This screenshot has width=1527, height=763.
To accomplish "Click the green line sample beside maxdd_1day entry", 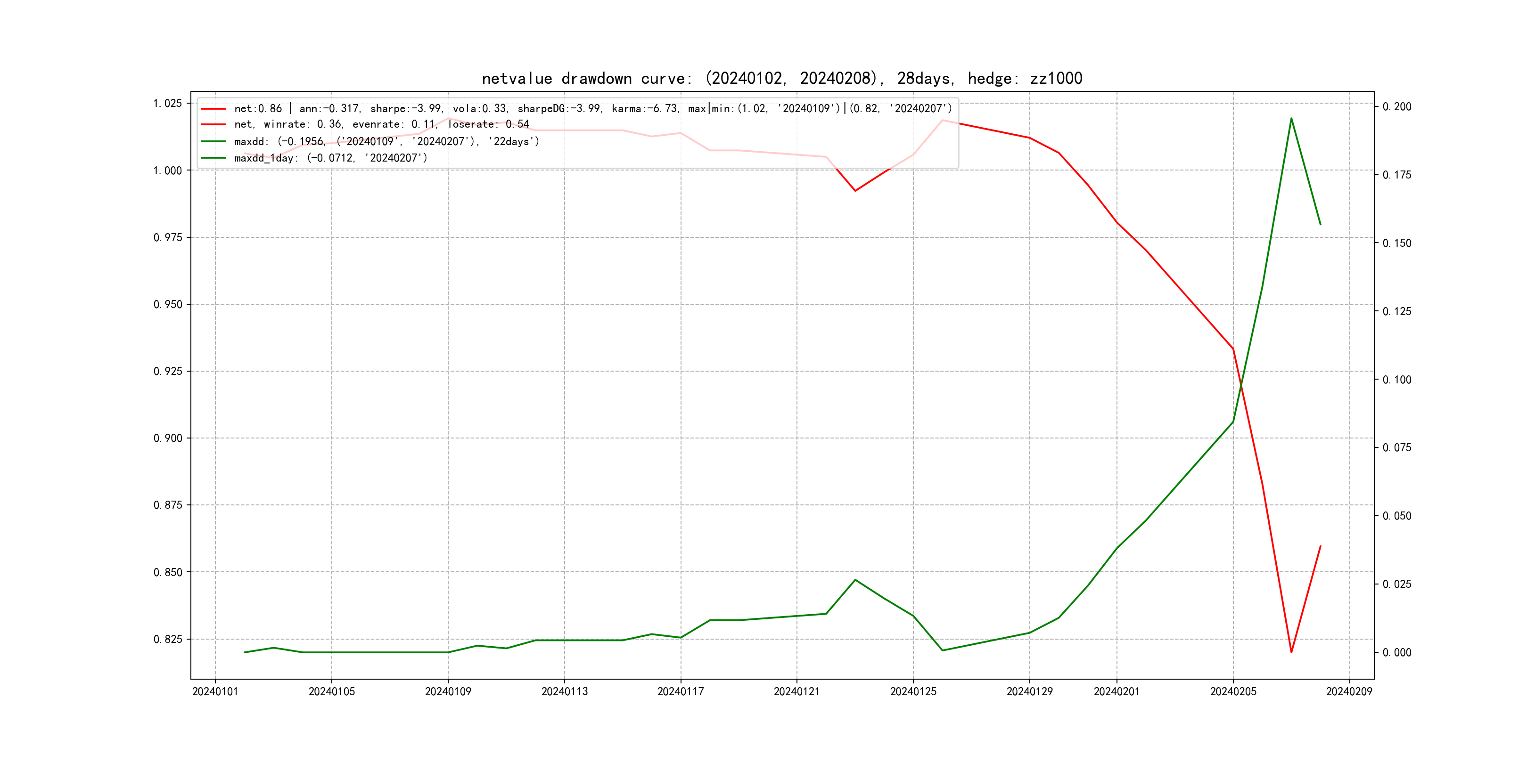I will (213, 158).
